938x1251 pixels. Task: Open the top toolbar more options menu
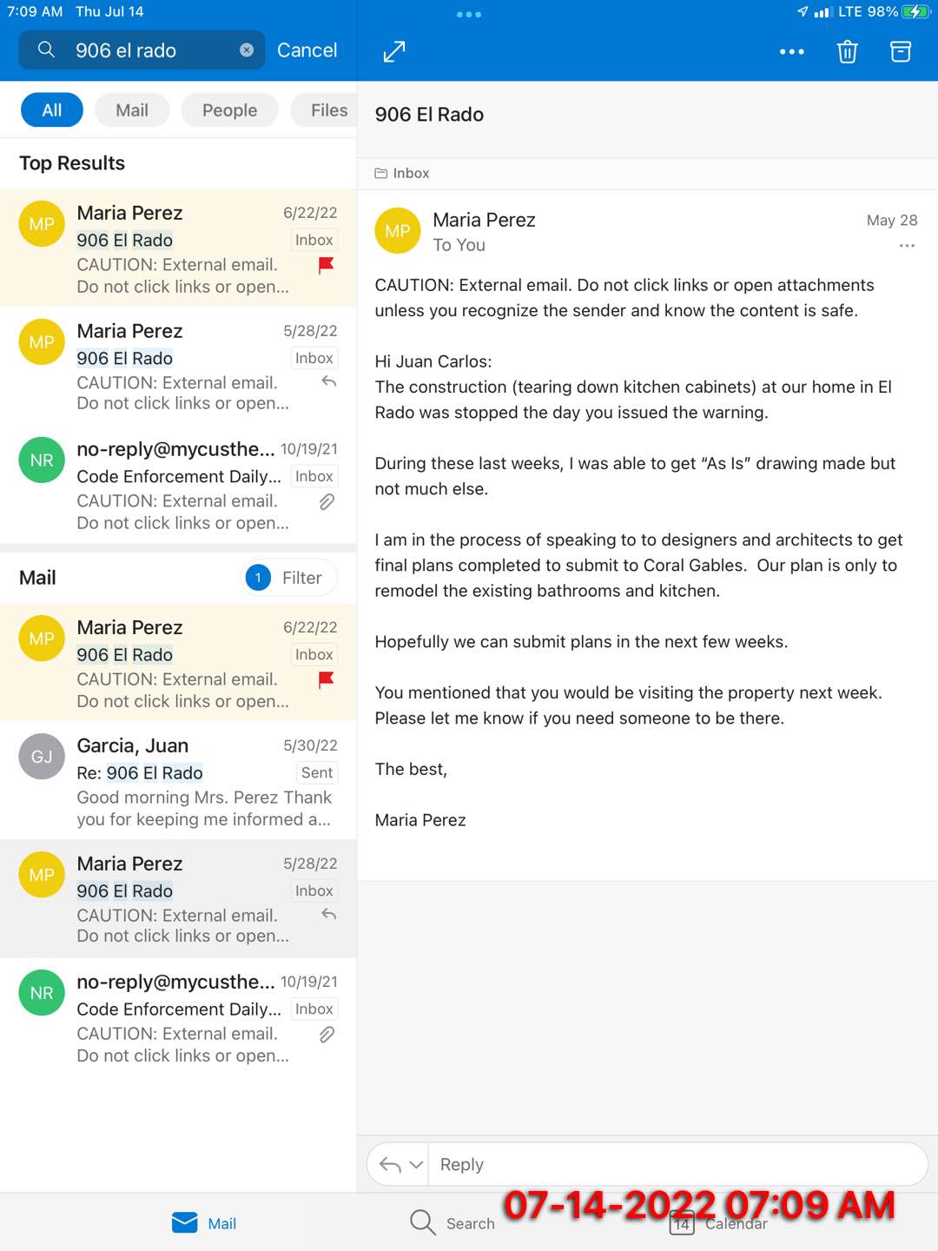point(791,52)
